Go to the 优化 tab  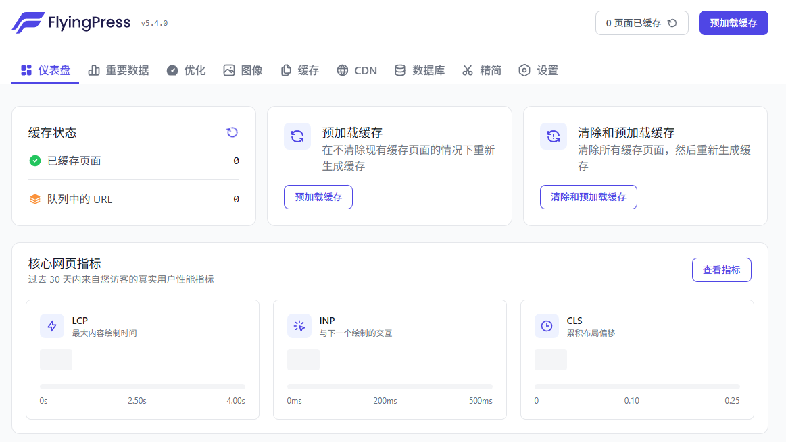tap(186, 70)
